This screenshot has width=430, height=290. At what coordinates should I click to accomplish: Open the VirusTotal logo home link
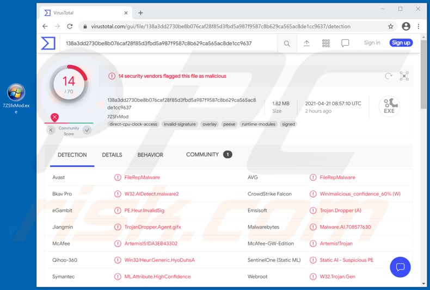coord(48,43)
